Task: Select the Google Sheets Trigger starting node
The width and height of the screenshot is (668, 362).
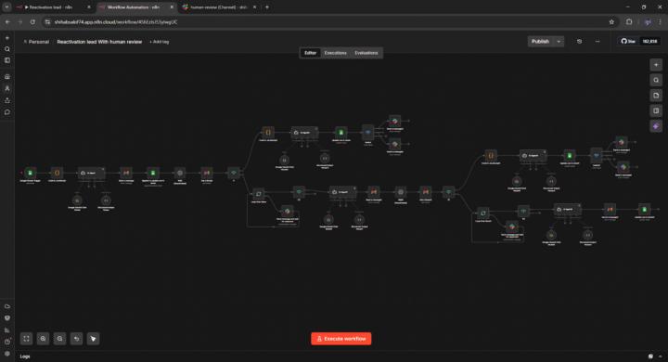Action: click(x=30, y=173)
